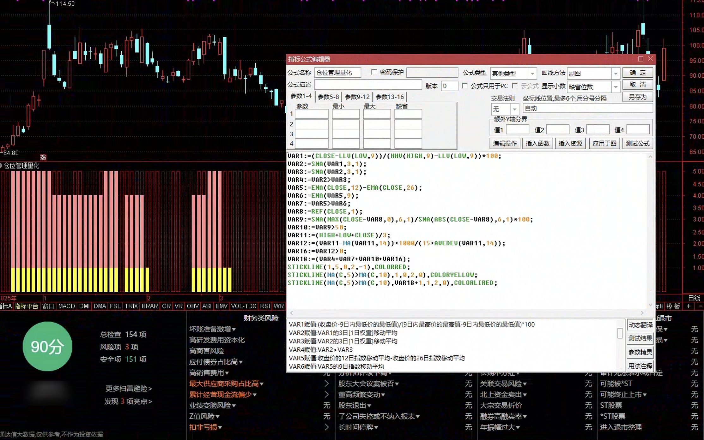Click the 涨 marker under the K-line chart

[x=43, y=157]
